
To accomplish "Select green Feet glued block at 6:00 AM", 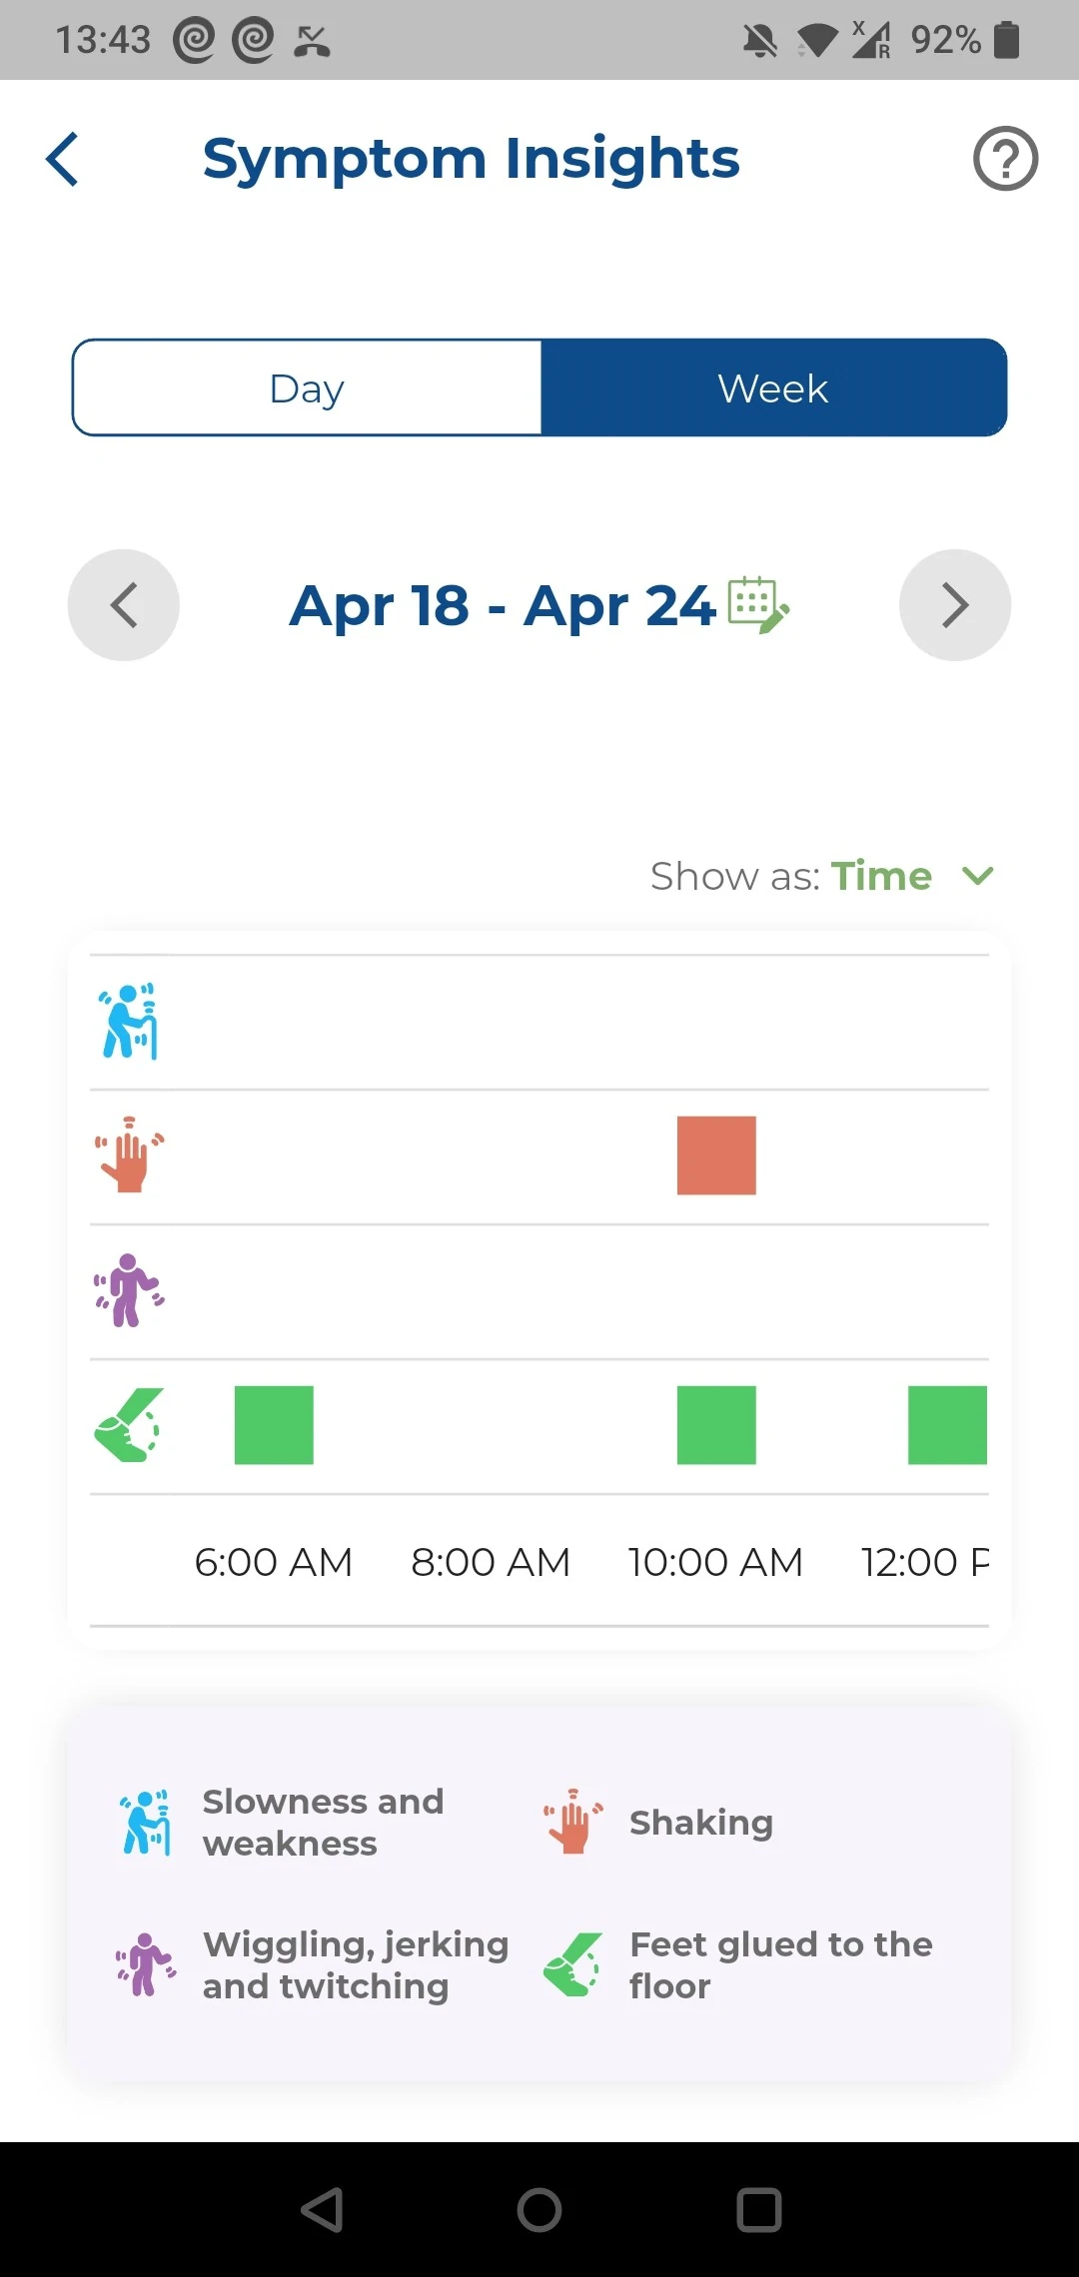I will 274,1425.
